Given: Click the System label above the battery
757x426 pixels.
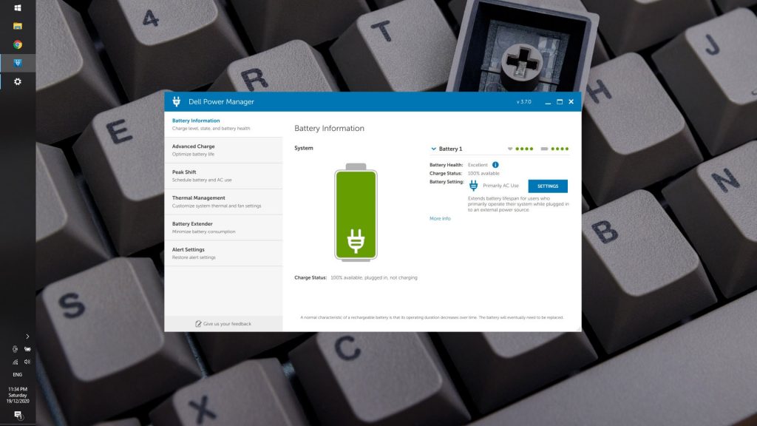Looking at the screenshot, I should (x=304, y=148).
